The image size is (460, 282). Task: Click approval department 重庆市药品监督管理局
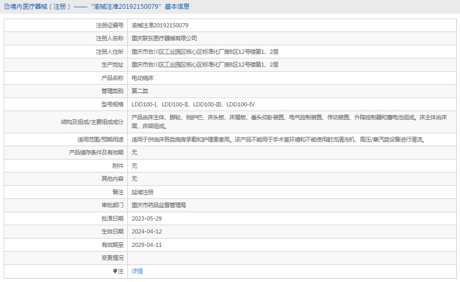[158, 205]
